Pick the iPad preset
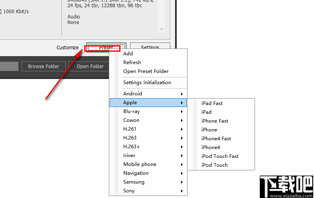This screenshot has width=314, height=198. (221, 112)
